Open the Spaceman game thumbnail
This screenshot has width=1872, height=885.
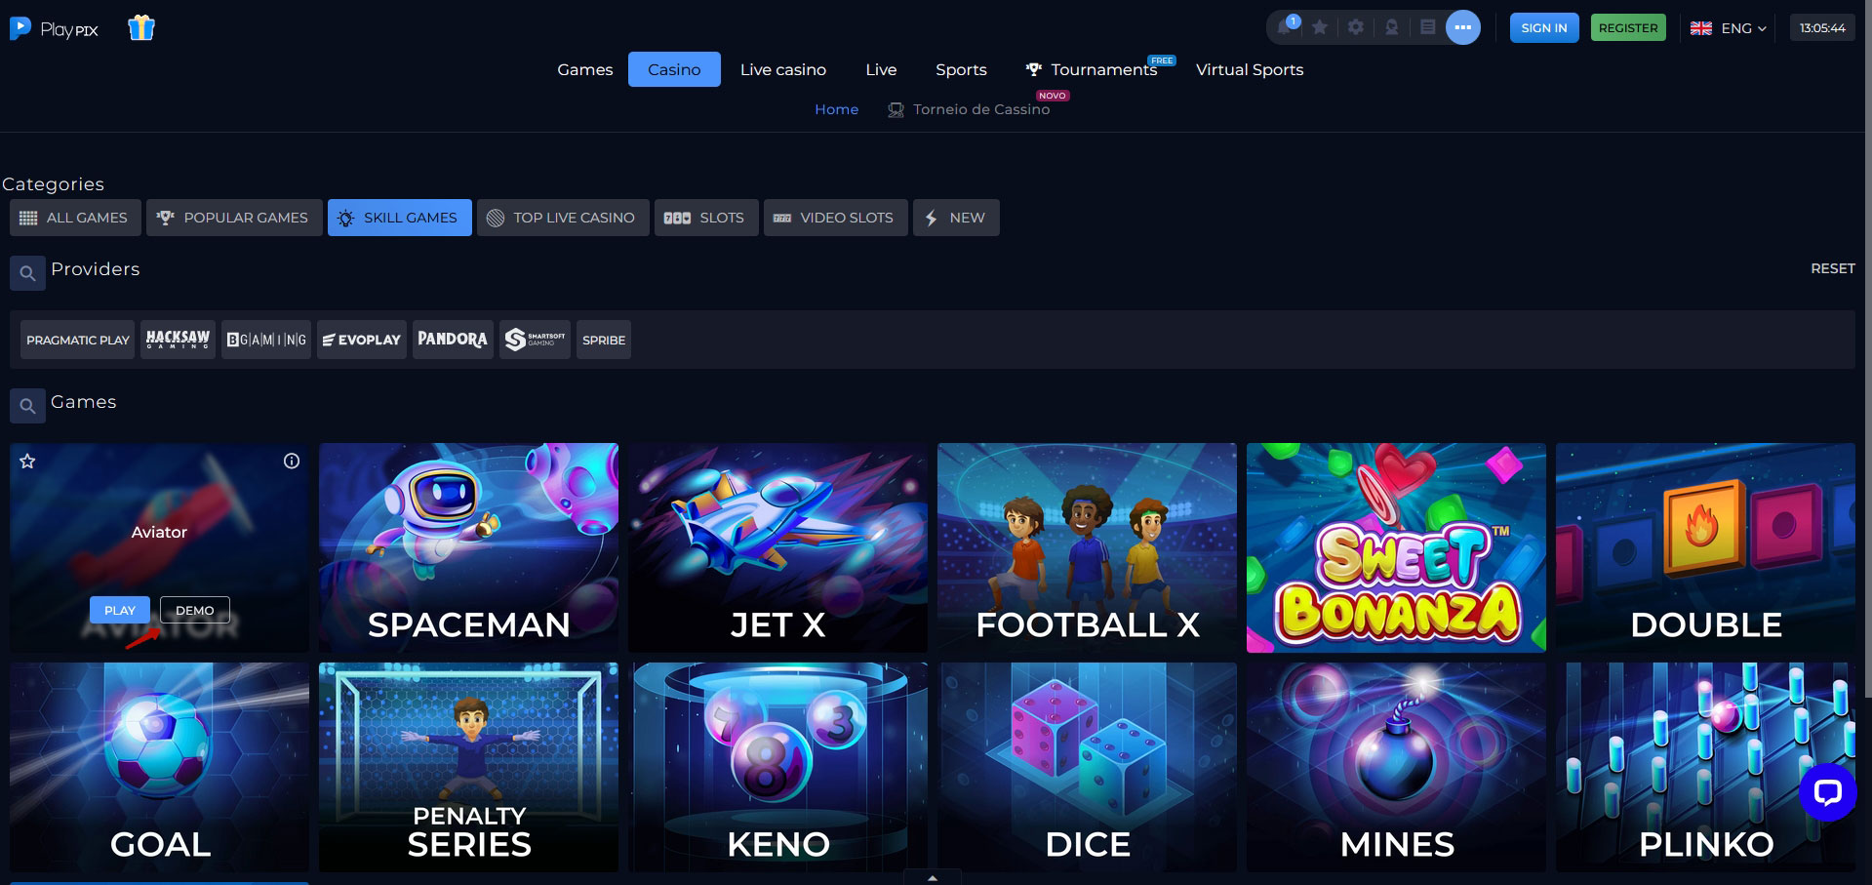coord(468,547)
